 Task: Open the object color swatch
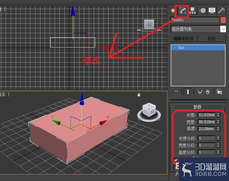223,20
